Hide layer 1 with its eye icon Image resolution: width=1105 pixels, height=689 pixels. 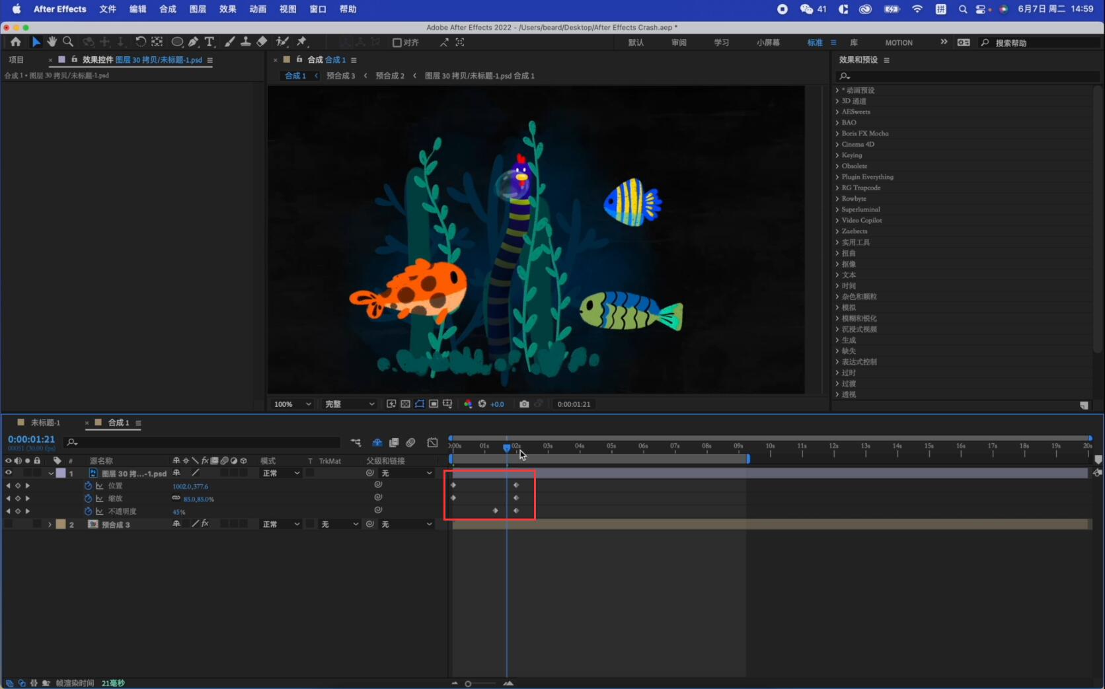tap(9, 473)
